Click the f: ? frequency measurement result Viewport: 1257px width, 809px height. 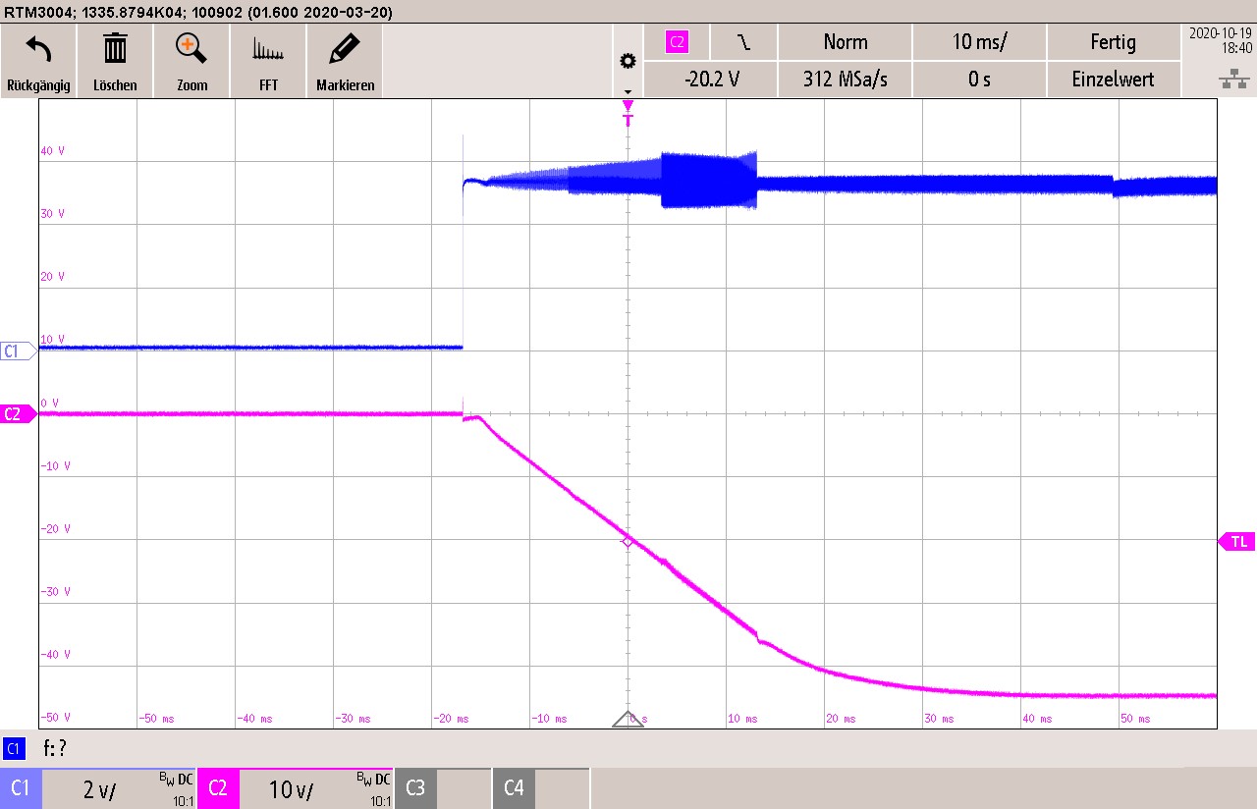(x=55, y=749)
